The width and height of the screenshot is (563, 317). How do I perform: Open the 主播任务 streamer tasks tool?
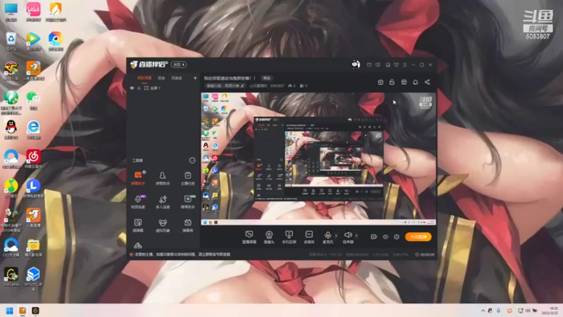[187, 178]
